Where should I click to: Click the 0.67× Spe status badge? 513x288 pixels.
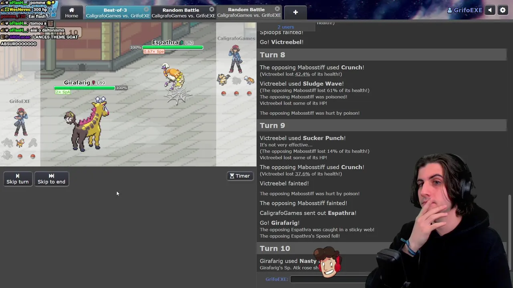[154, 52]
